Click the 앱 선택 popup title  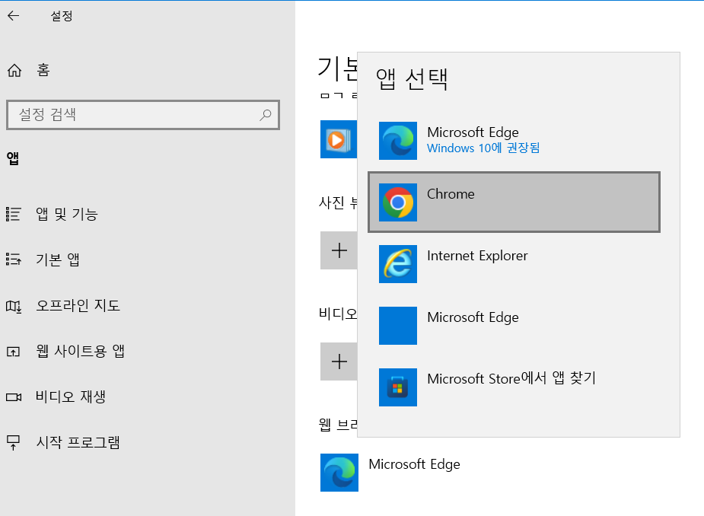click(x=412, y=79)
